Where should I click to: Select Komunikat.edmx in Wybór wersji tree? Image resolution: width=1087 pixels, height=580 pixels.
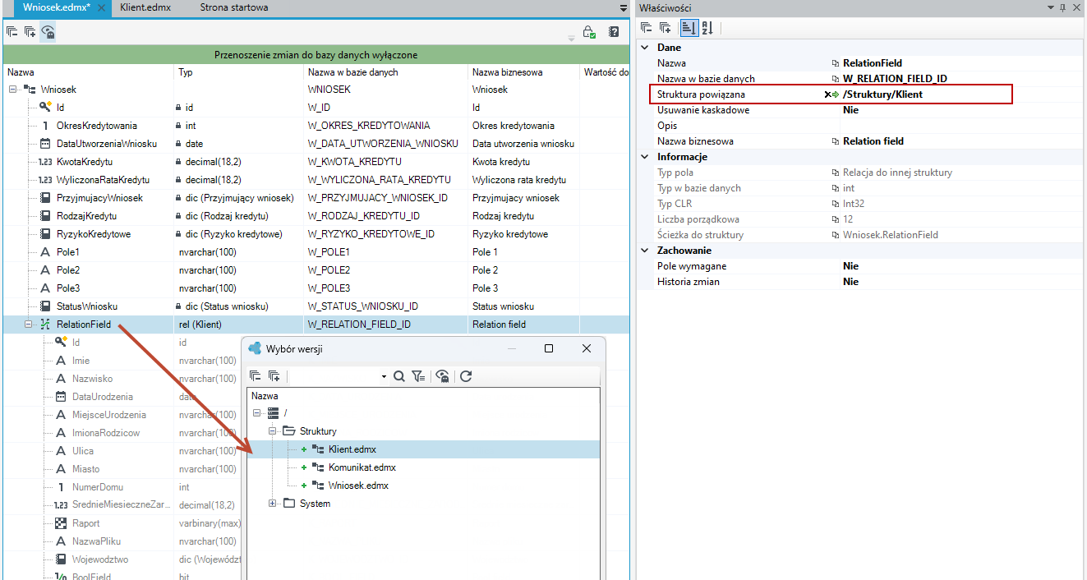coord(362,467)
